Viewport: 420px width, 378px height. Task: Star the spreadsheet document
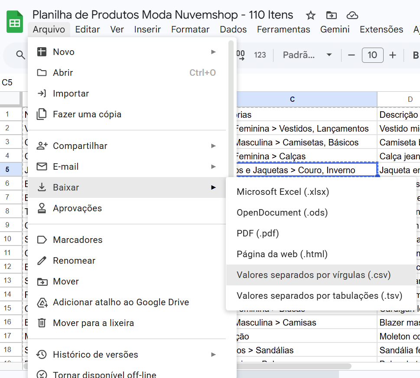310,15
